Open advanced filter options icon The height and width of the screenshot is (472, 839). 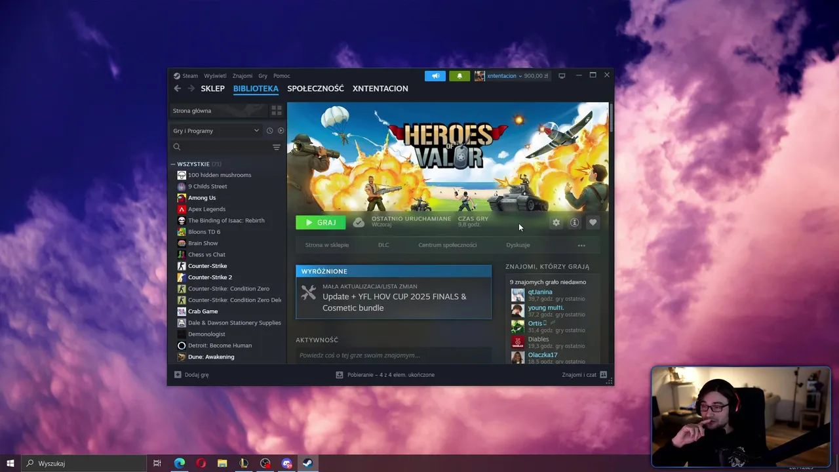pos(277,147)
